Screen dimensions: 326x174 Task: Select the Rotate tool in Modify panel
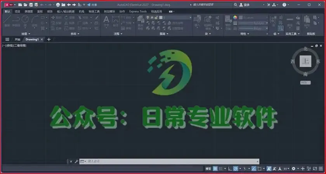[x=69, y=18]
